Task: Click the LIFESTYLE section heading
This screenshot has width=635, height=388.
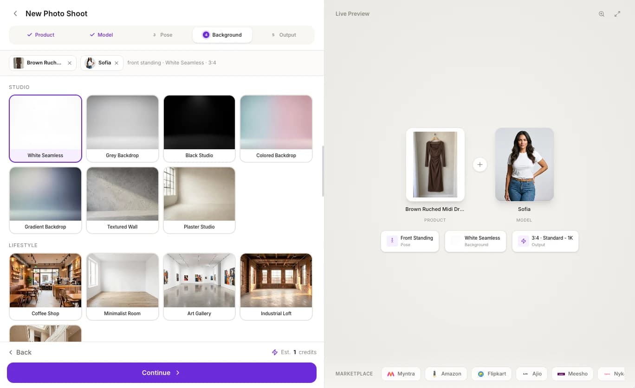Action: point(23,245)
